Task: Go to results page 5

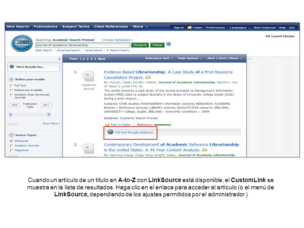Action: click(x=95, y=59)
